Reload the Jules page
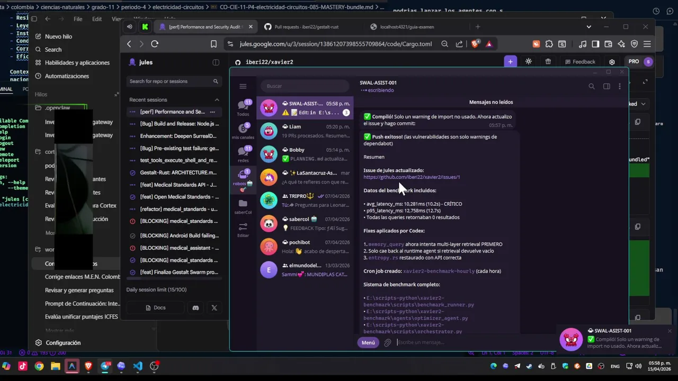The height and width of the screenshot is (381, 678). [155, 44]
